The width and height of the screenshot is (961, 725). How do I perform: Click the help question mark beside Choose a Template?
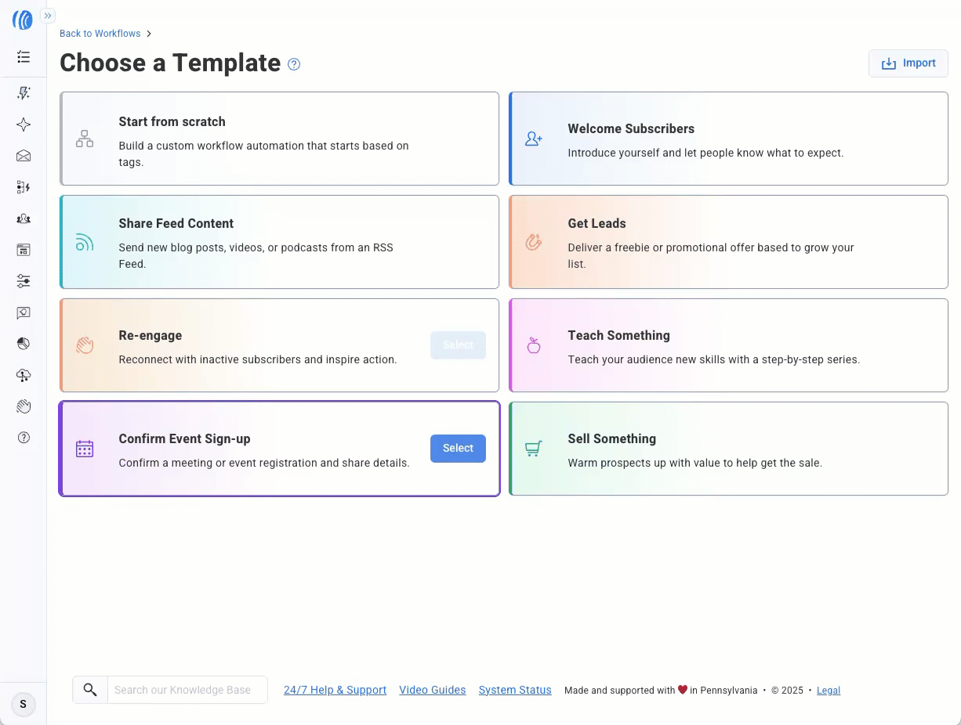294,64
